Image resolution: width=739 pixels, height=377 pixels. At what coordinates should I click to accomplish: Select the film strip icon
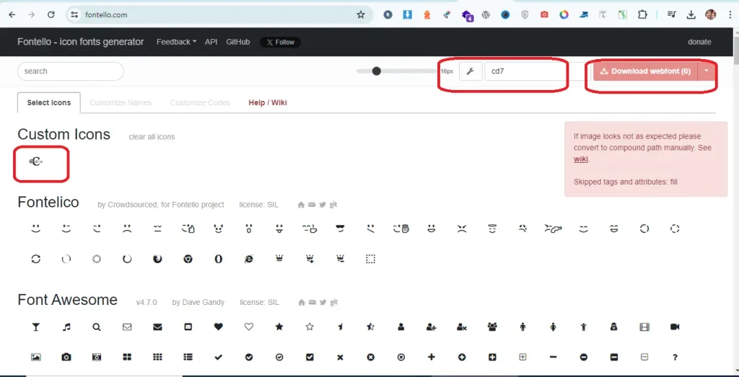click(x=644, y=327)
